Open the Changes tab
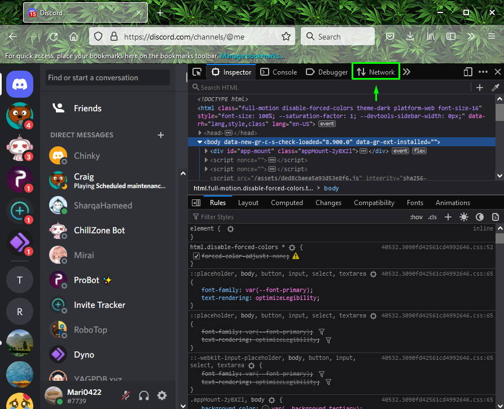 [328, 203]
